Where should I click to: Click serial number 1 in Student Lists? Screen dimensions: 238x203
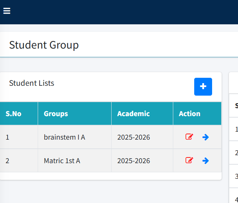tap(7, 137)
